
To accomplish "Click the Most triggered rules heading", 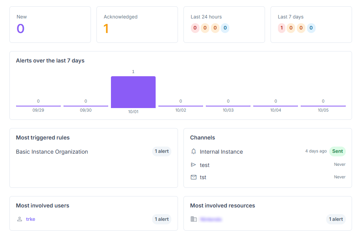I will click(43, 138).
